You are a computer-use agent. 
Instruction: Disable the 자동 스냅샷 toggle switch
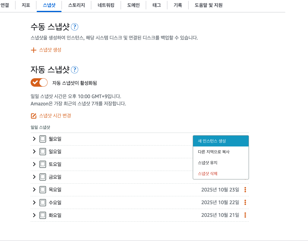[39, 82]
